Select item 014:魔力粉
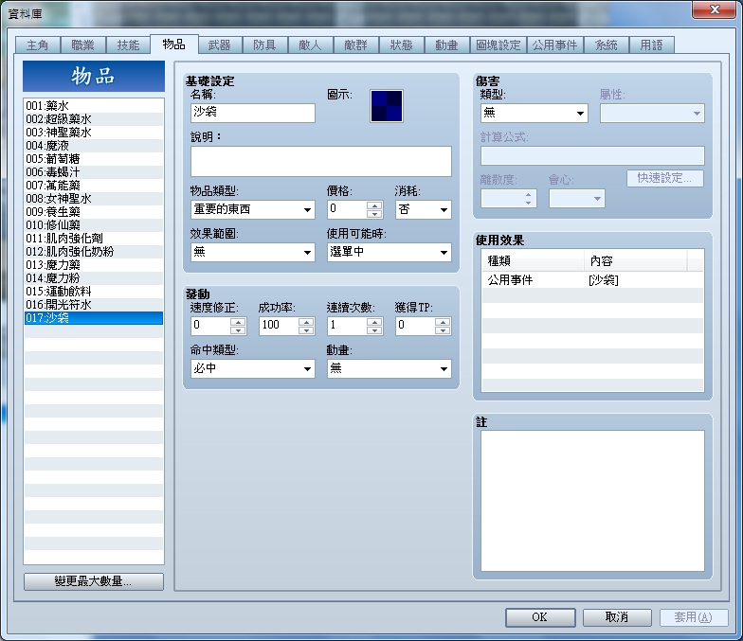This screenshot has height=641, width=743. click(94, 278)
